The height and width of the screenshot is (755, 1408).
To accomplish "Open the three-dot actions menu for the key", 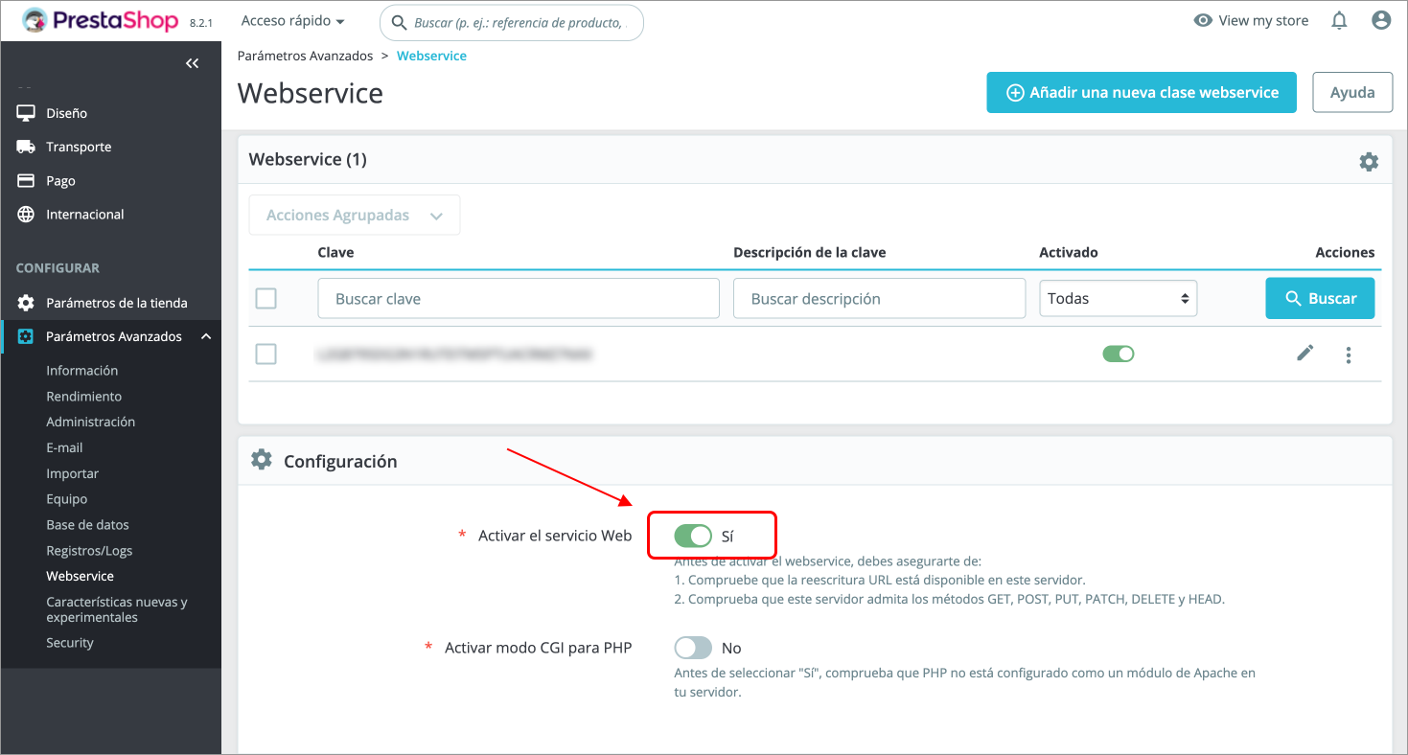I will point(1348,354).
